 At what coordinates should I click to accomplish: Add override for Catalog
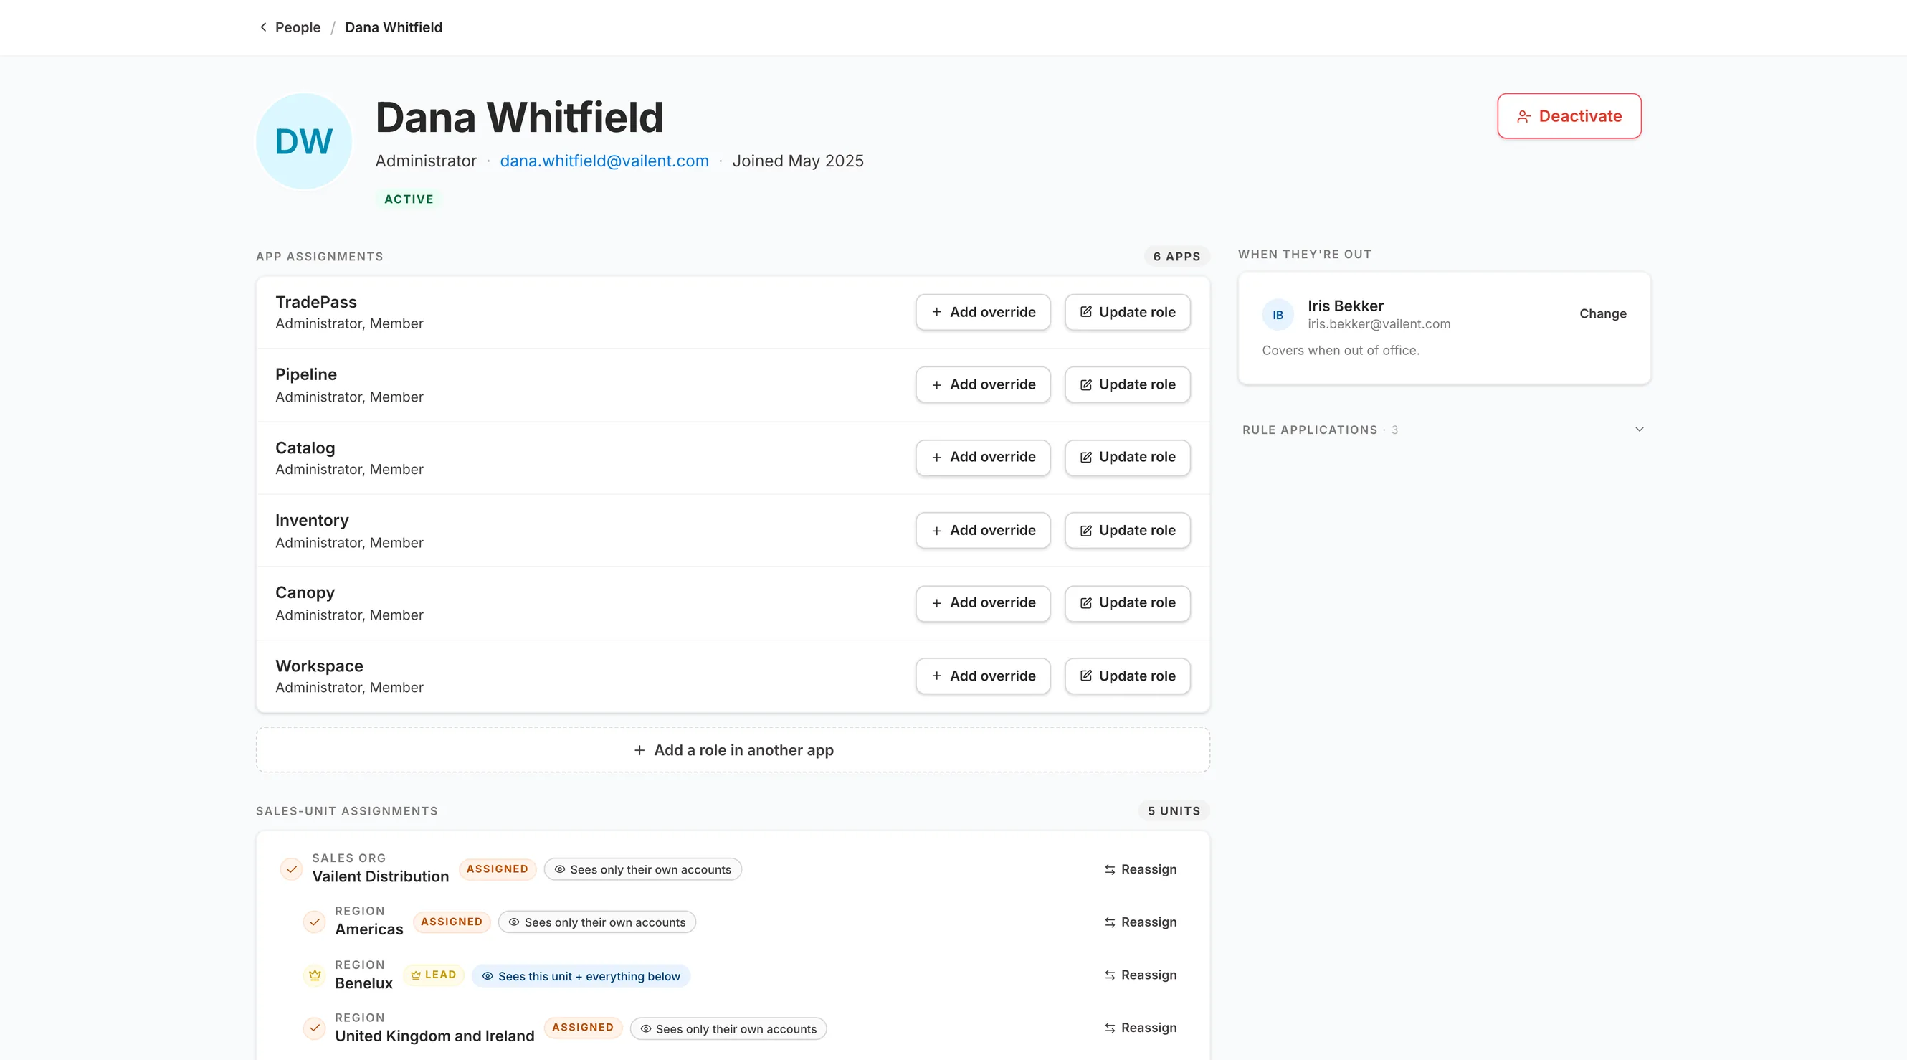(x=982, y=457)
